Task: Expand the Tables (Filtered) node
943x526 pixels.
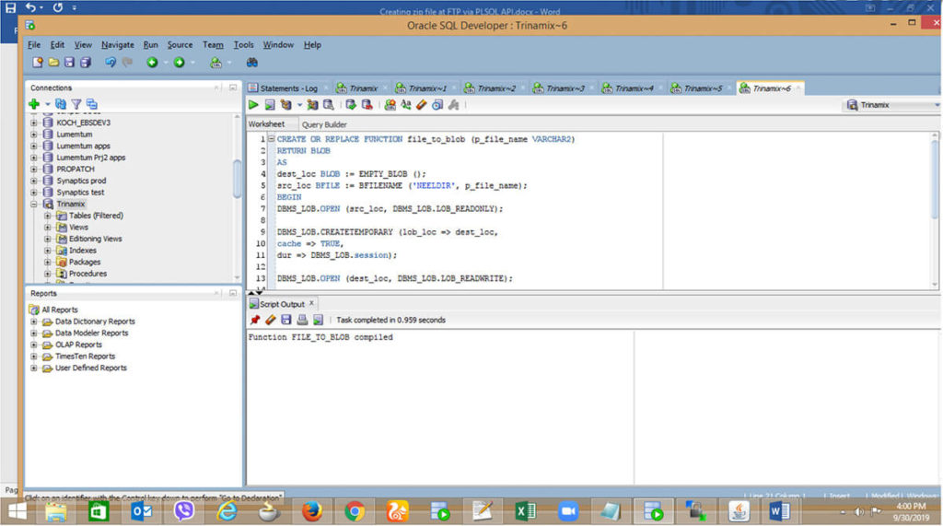Action: [x=48, y=216]
